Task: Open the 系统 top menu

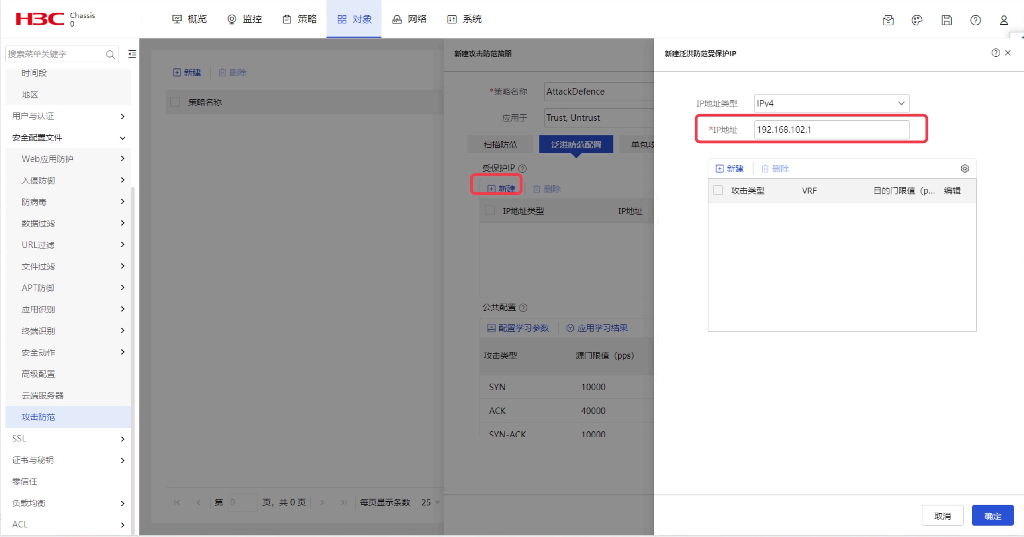Action: [x=464, y=19]
